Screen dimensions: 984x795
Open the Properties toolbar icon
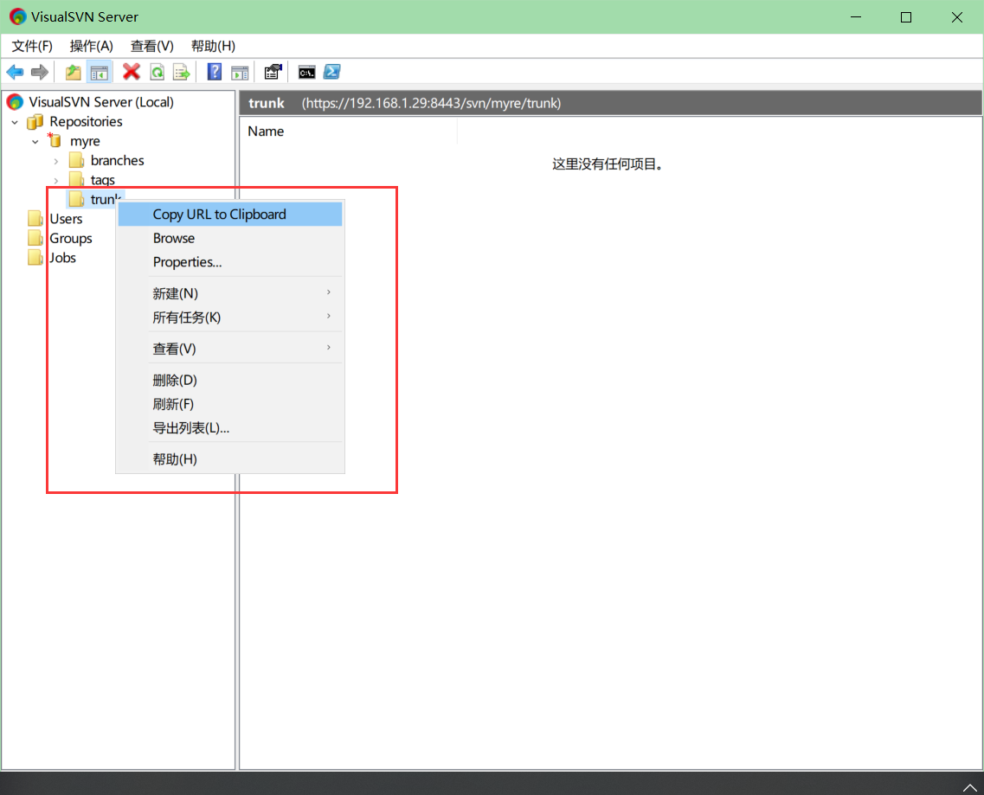[x=273, y=72]
